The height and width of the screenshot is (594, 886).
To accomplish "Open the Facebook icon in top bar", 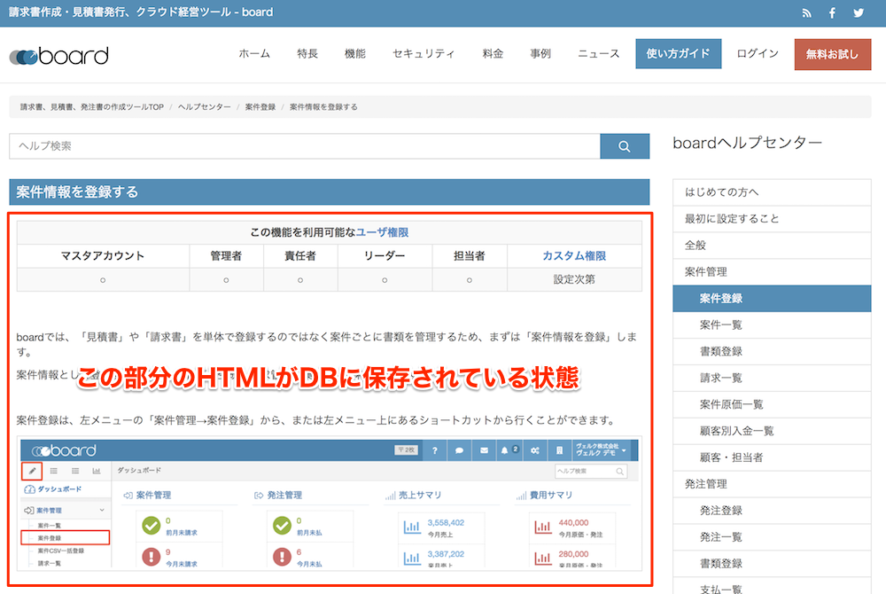I will coord(832,13).
